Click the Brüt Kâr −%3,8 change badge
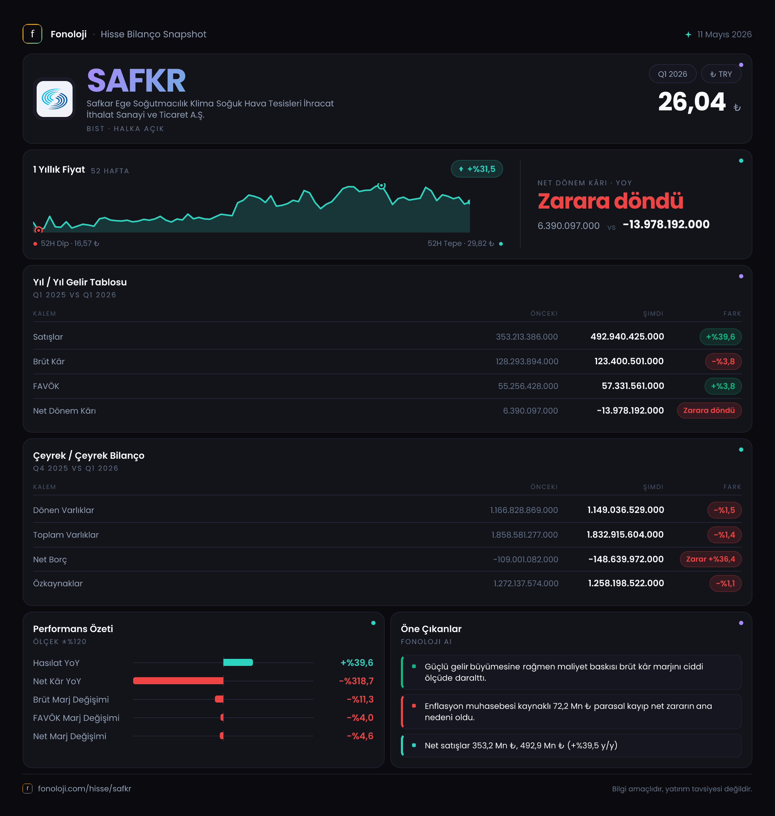The height and width of the screenshot is (816, 775). tap(723, 361)
